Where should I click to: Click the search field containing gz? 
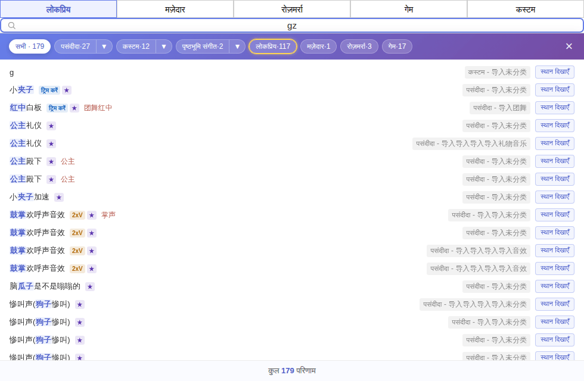292,25
